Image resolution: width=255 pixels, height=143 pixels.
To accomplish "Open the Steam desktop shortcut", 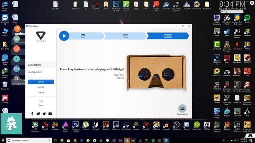I will click(x=227, y=32).
